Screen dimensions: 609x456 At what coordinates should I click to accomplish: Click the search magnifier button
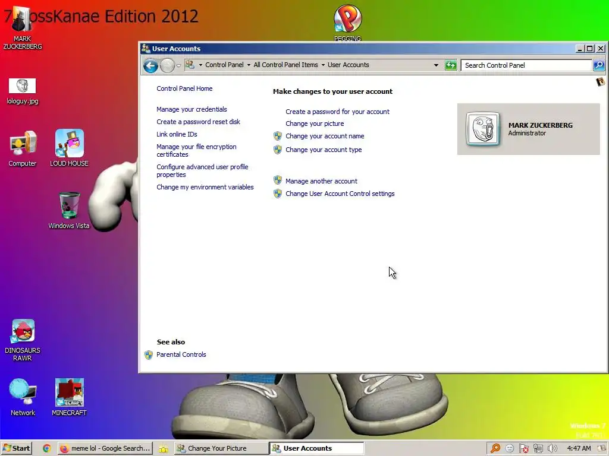(x=598, y=65)
